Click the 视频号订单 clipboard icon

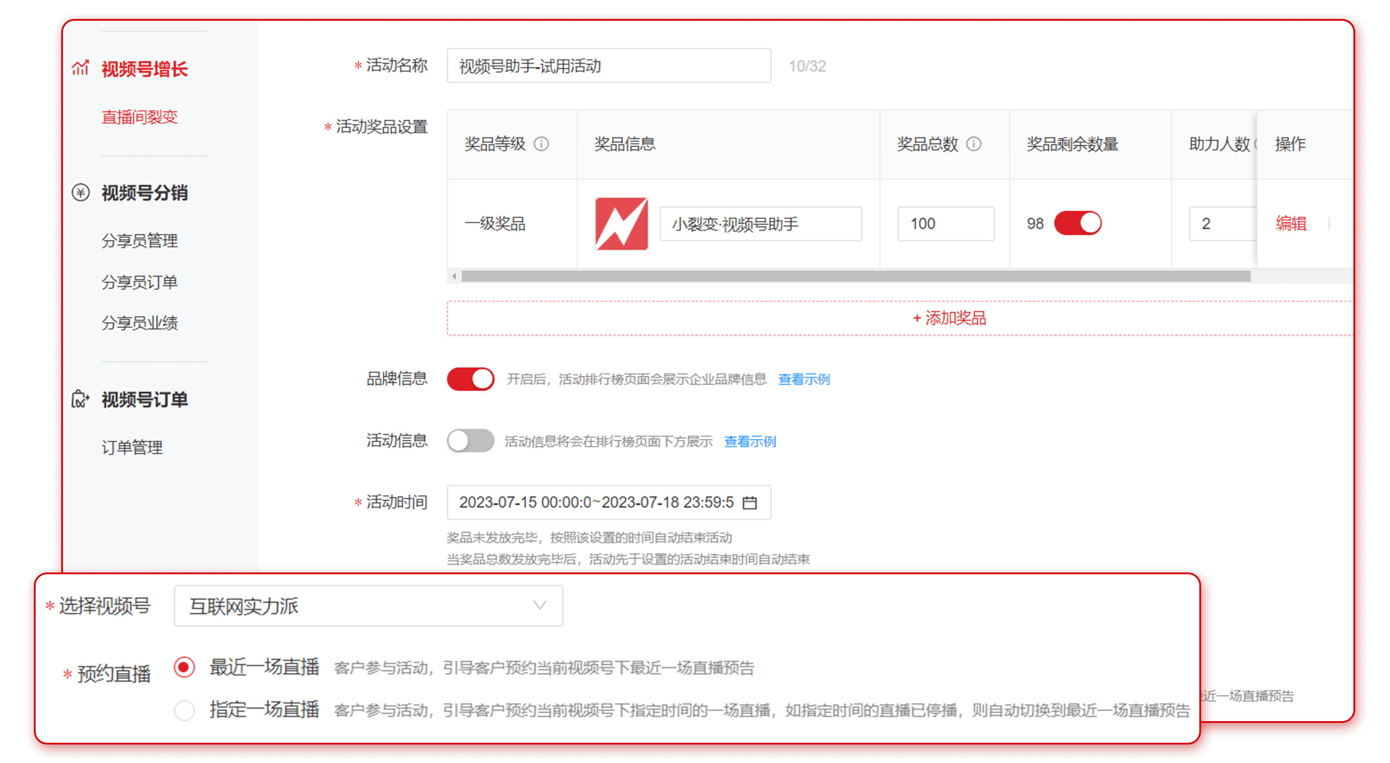point(81,399)
